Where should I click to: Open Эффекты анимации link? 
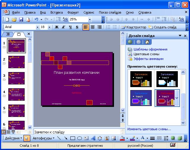coord(148,59)
